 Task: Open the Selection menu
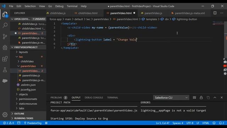tap(30, 6)
